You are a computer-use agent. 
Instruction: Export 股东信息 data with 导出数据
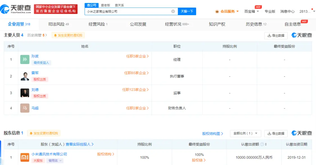point(276,133)
